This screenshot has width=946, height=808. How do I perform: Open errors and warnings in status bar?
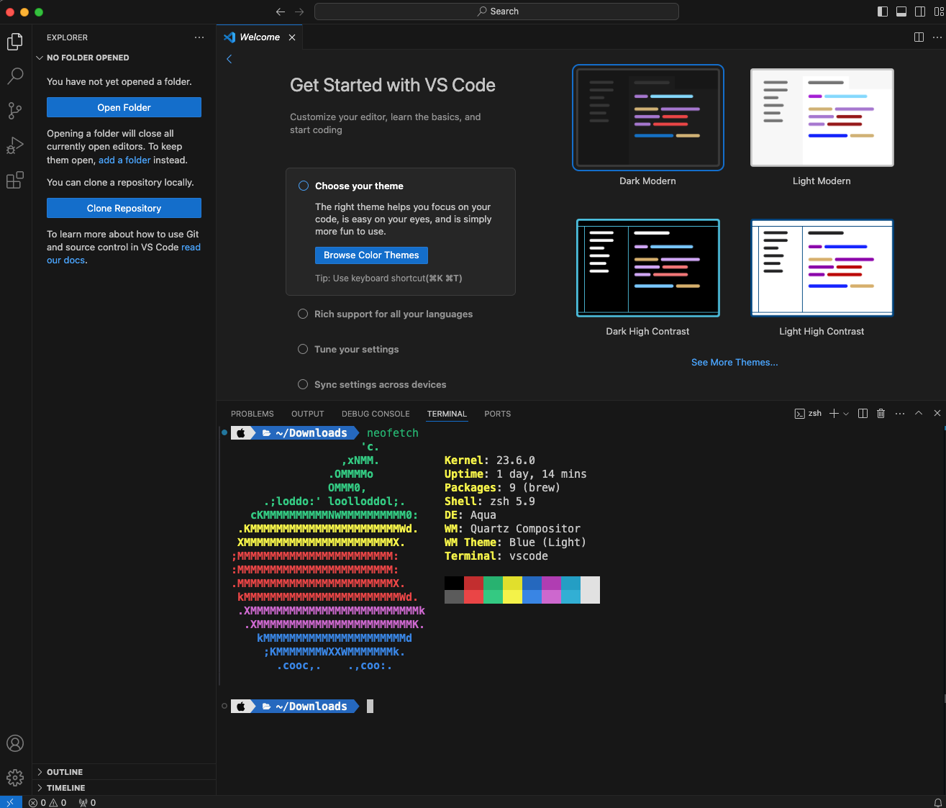point(47,802)
